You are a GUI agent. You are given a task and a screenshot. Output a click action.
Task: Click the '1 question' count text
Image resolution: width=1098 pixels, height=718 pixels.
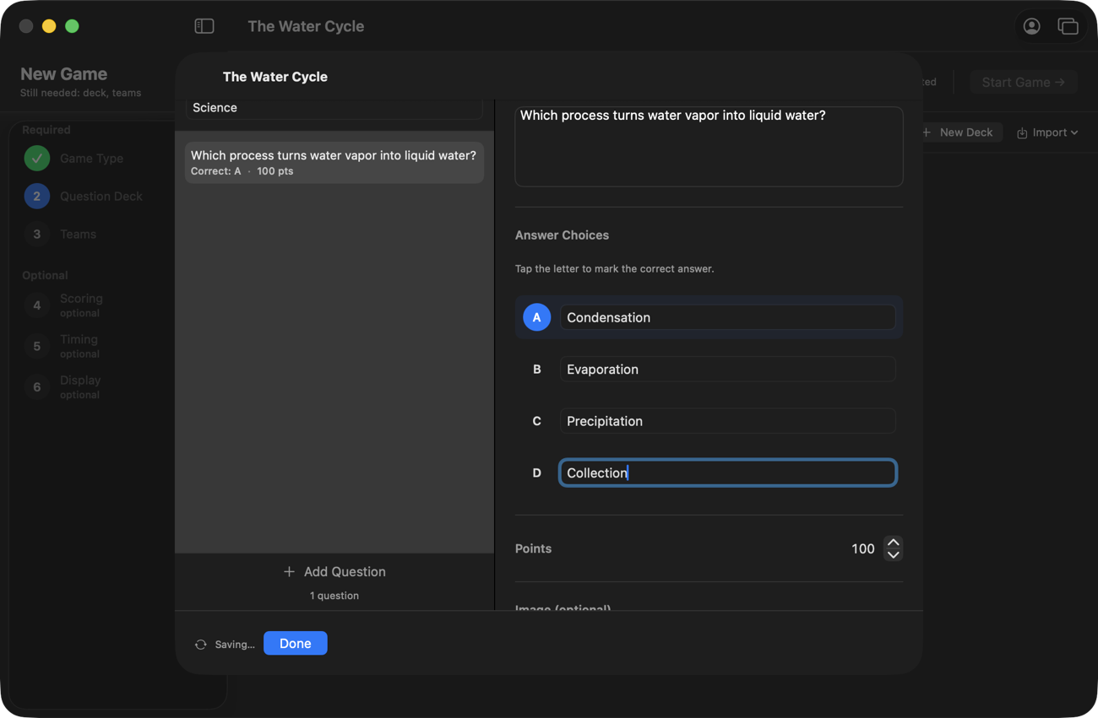click(x=334, y=596)
